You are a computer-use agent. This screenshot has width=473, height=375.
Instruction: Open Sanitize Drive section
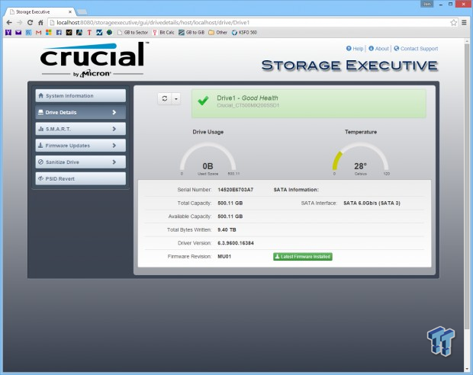[81, 162]
